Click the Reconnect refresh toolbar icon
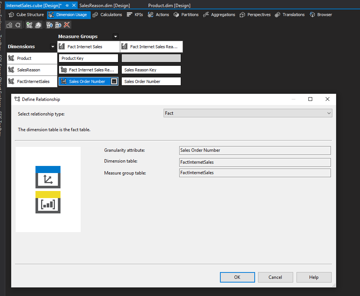The height and width of the screenshot is (296, 360). pyautogui.click(x=18, y=25)
